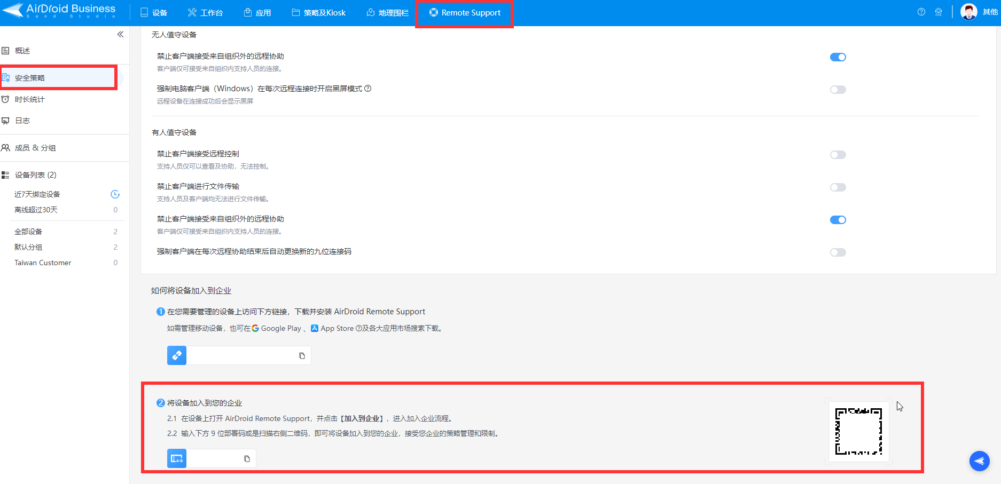Screen dimensions: 1001x484
Task: Click the blue download link icon
Action: [x=177, y=355]
